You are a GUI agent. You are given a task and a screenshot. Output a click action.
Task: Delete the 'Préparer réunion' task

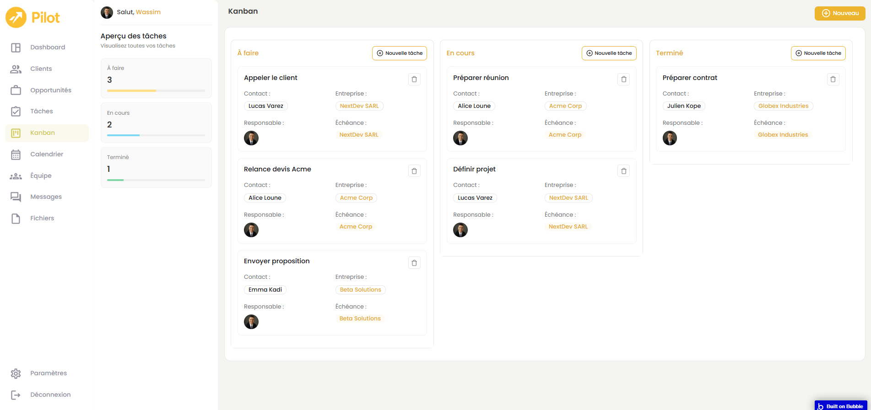coord(623,80)
